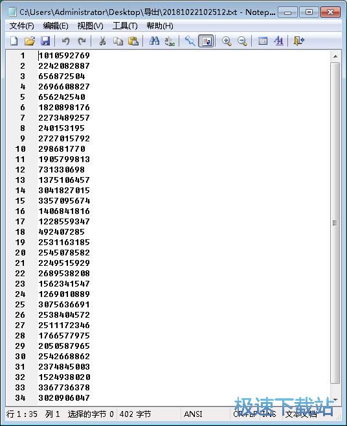Redo the edit using the toolbar arrow
347x426 pixels.
pos(82,41)
